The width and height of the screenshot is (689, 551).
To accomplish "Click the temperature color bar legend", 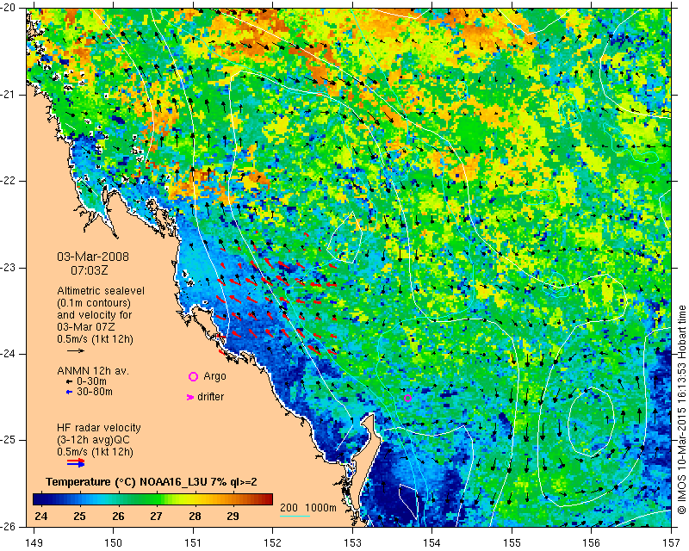I will tap(152, 499).
